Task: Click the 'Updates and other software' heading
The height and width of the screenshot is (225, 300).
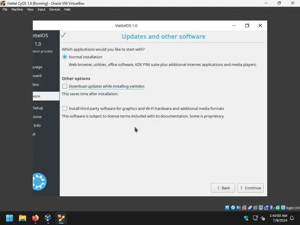Action: pos(163,36)
